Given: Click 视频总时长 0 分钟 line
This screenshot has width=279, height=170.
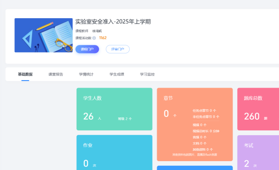Looking at the screenshot, I should (x=206, y=131).
